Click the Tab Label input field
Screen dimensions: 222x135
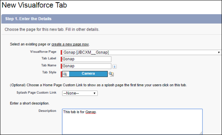click(87, 59)
